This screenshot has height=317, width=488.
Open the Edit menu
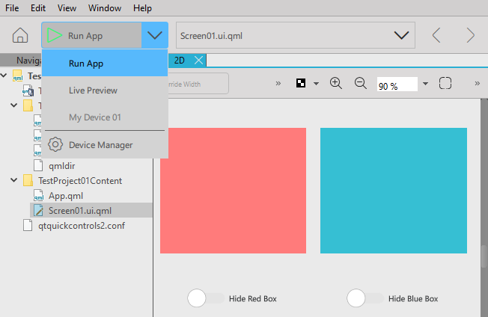(x=38, y=8)
